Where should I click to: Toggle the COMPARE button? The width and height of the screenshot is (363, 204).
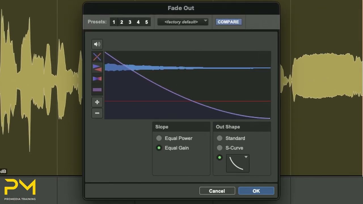[x=228, y=22]
